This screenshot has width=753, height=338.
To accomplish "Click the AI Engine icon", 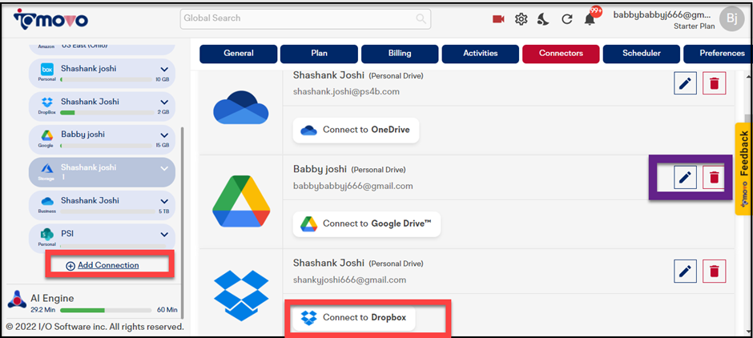I will 16,300.
